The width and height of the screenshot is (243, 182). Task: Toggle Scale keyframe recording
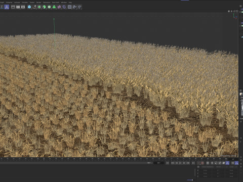click(x=216, y=163)
